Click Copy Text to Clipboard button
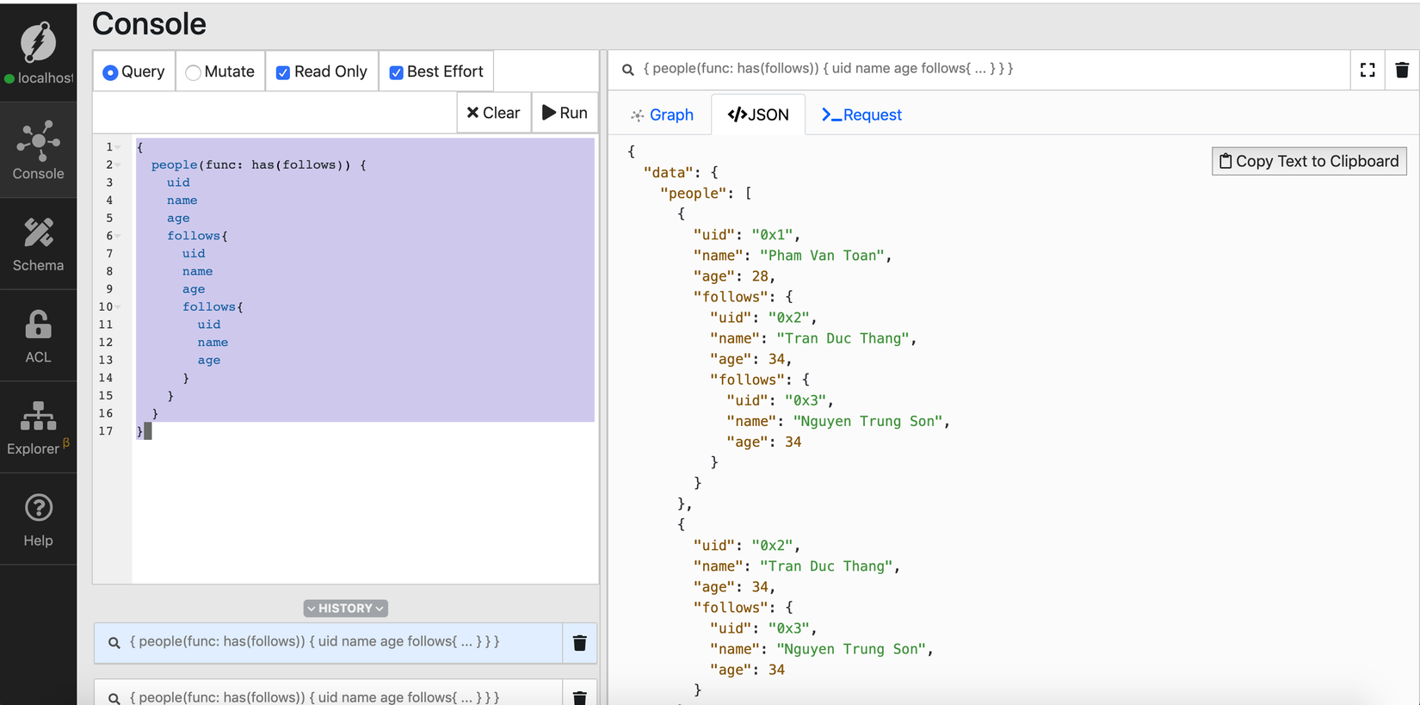This screenshot has height=705, width=1420. pos(1308,161)
